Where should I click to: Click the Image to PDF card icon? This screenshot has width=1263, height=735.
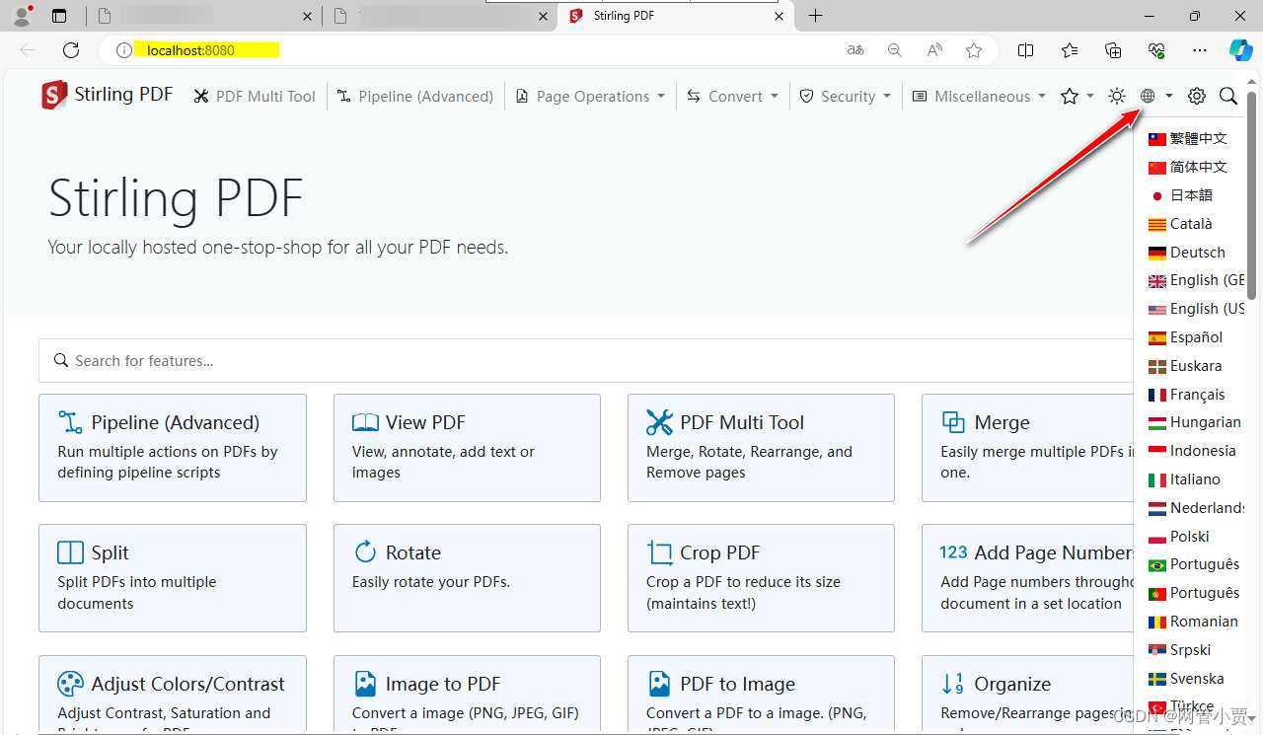[x=365, y=684]
